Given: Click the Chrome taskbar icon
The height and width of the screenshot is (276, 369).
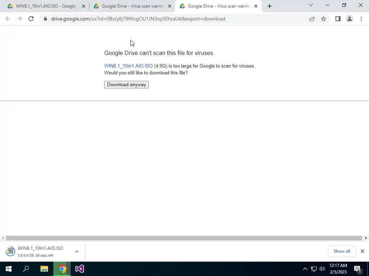Looking at the screenshot, I should pos(62,269).
